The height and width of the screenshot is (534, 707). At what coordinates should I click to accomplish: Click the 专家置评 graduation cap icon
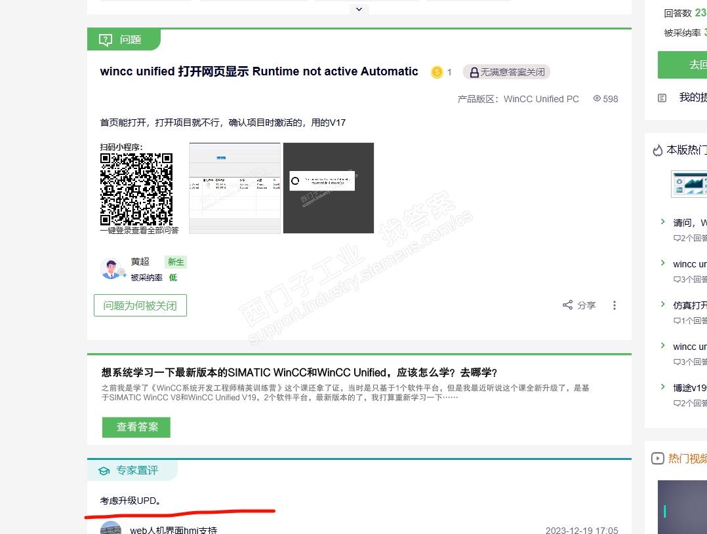(x=104, y=471)
